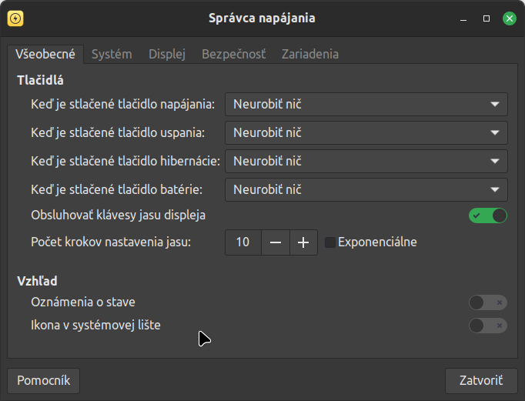
Task: Select the Zariadenia tab
Action: click(309, 54)
